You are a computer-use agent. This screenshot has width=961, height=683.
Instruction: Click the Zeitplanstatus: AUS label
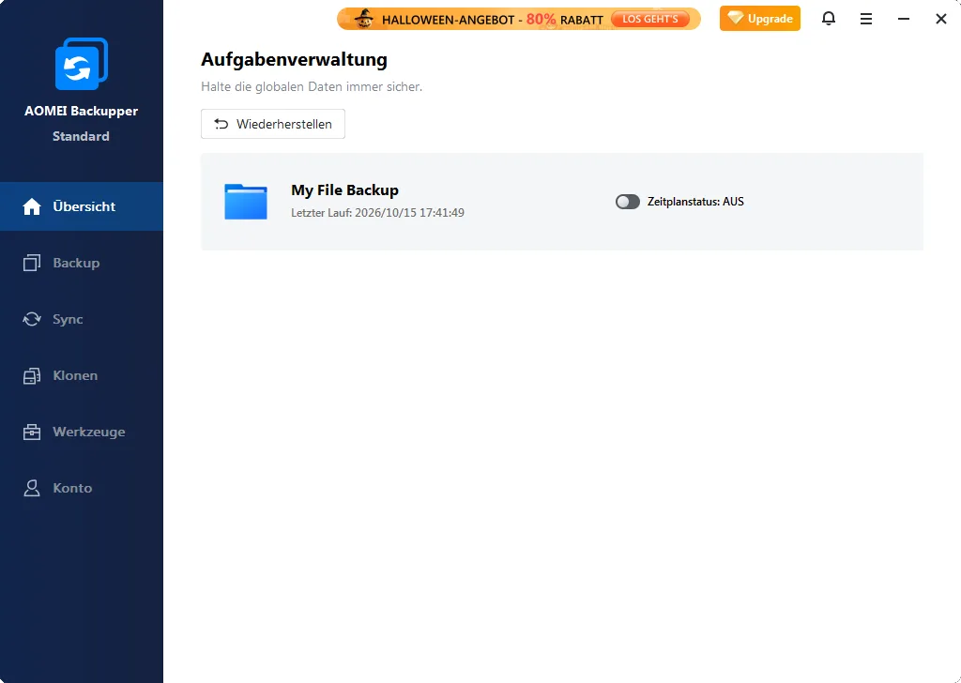[x=695, y=202]
